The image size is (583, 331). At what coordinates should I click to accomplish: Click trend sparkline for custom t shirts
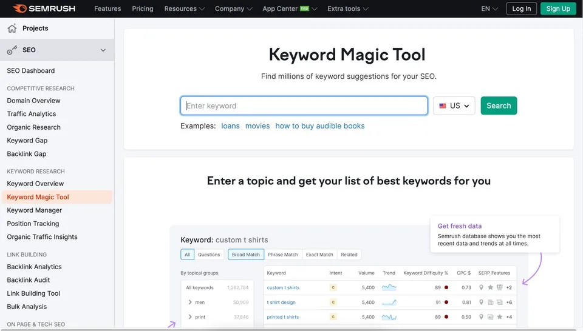tap(389, 287)
